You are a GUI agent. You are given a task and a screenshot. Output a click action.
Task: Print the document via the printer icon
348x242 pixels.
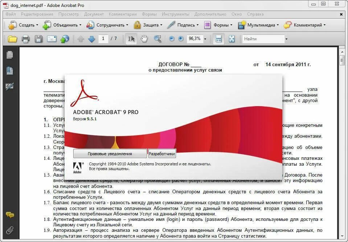[x=25, y=39]
